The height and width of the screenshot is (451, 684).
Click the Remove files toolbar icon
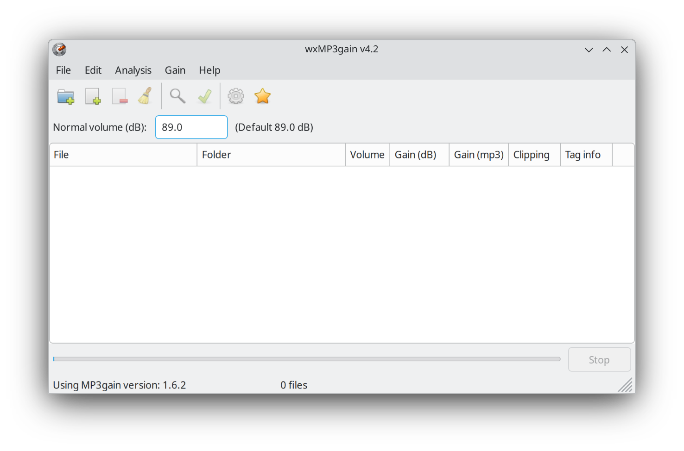tap(120, 96)
